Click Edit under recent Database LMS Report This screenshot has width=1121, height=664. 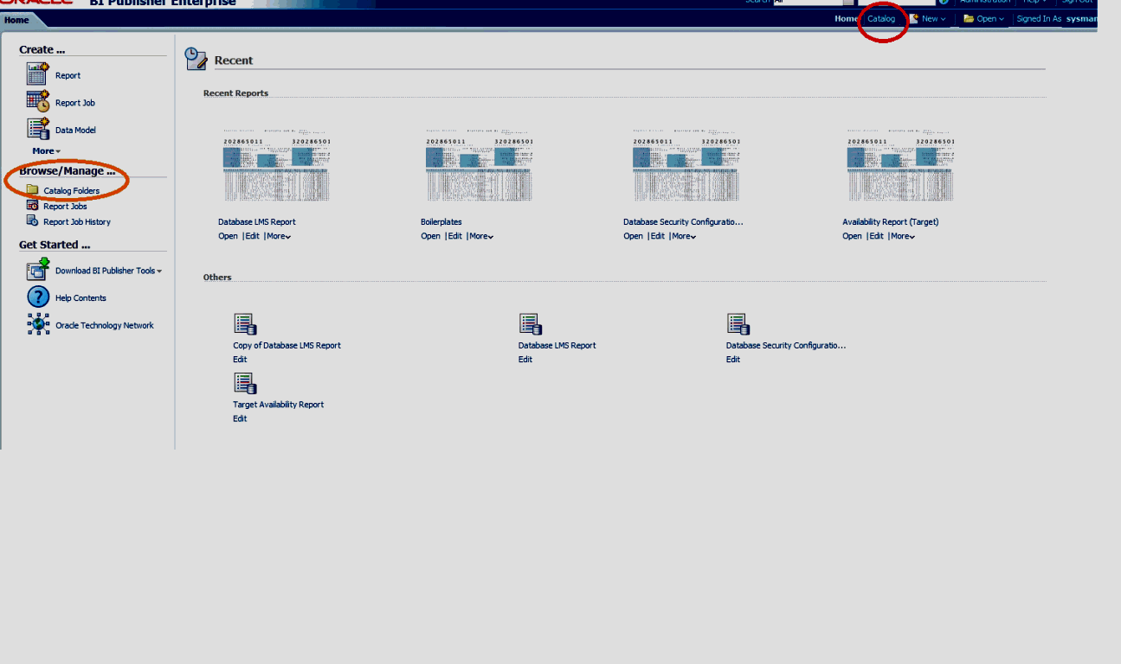(x=253, y=236)
